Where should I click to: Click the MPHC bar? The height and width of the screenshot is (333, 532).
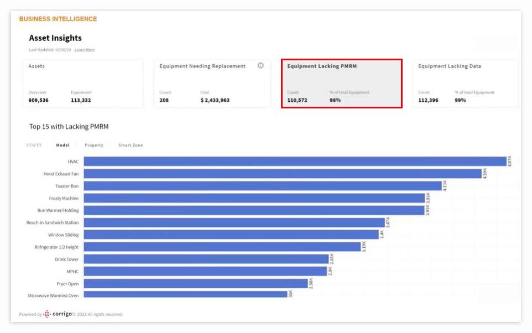[x=206, y=271]
